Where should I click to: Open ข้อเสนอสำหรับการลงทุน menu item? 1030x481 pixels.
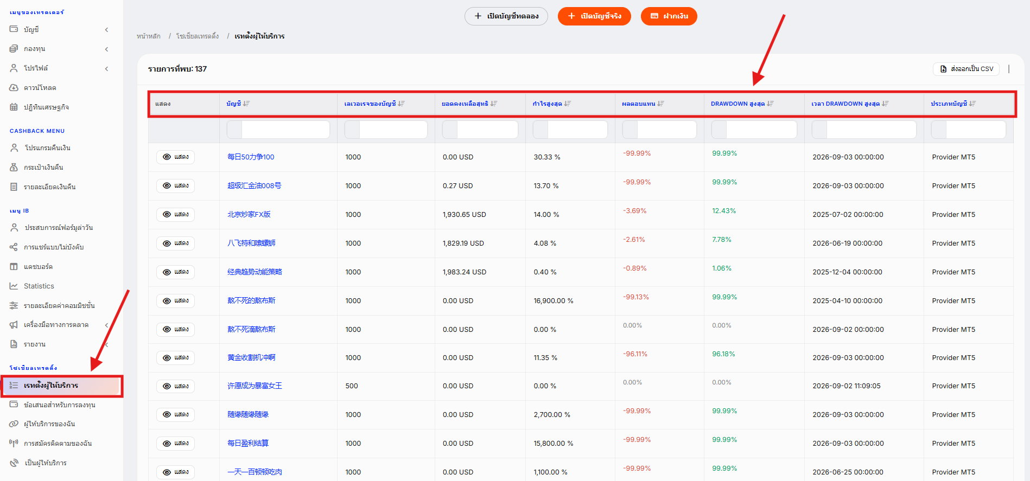(x=60, y=405)
